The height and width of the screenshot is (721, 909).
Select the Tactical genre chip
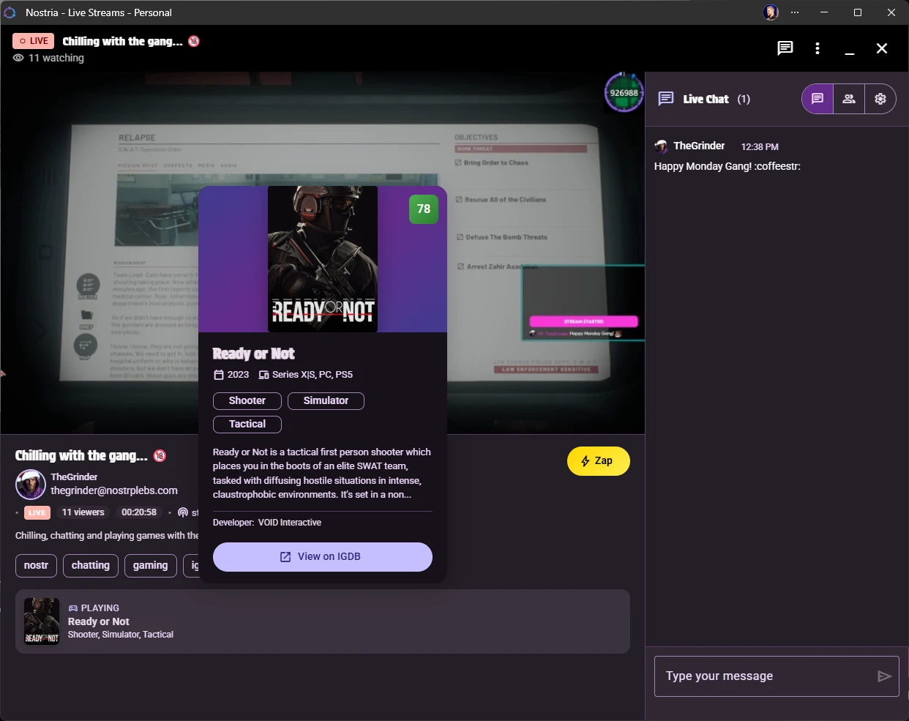[247, 424]
